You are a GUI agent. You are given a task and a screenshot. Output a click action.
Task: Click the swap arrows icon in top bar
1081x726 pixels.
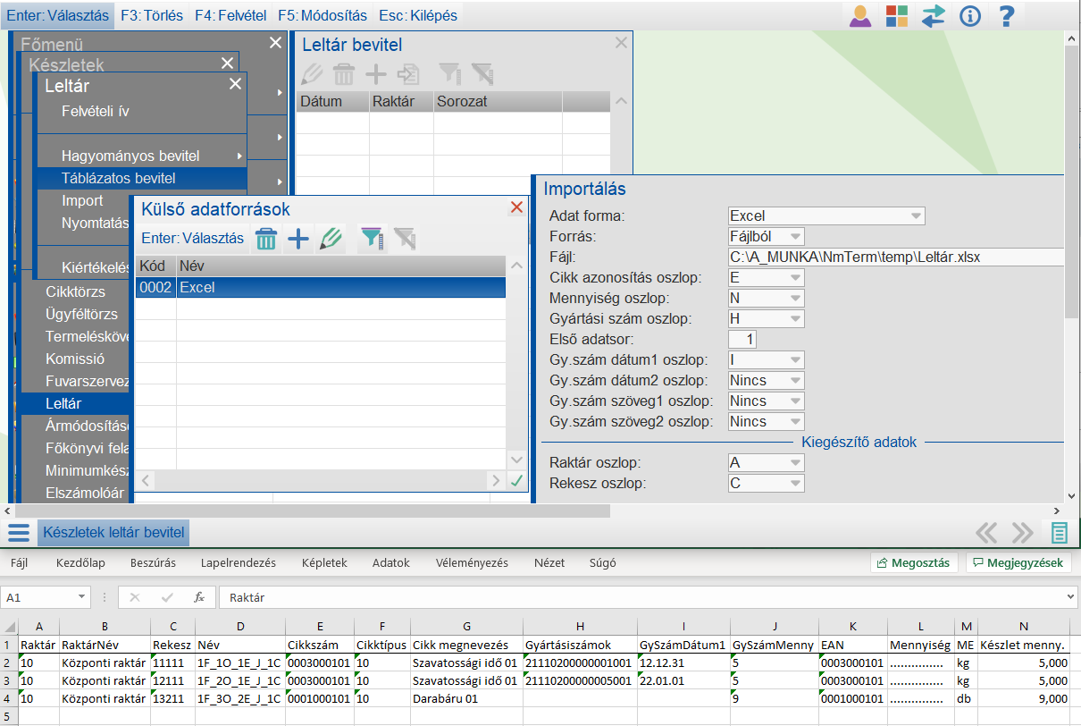[x=934, y=16]
